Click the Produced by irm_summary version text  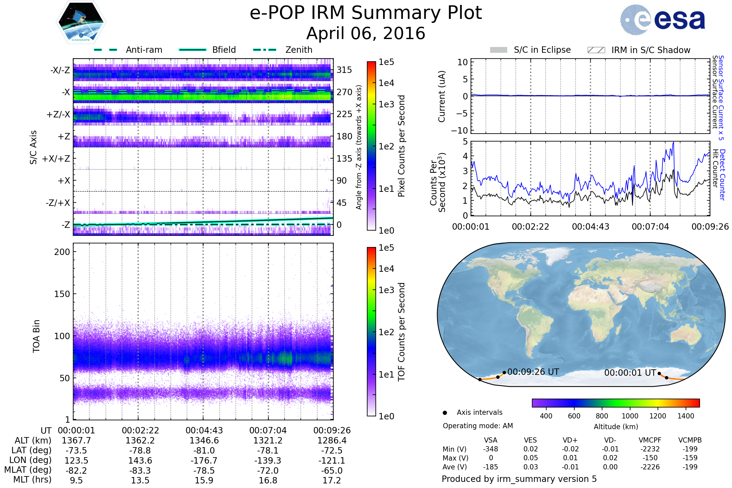(x=519, y=479)
